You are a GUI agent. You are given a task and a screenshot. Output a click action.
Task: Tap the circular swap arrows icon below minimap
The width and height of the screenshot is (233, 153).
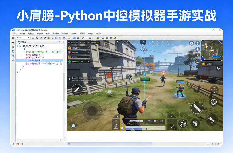coord(218,68)
